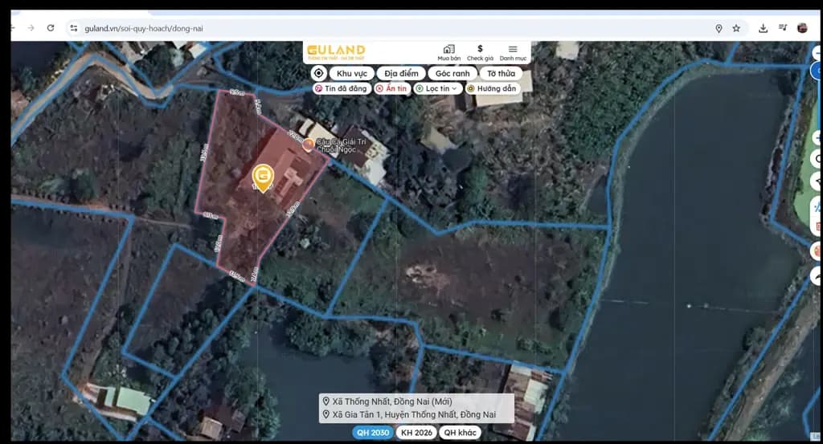The height and width of the screenshot is (444, 823).
Task: Switch to the KH 2026 plan layer
Action: click(x=416, y=433)
